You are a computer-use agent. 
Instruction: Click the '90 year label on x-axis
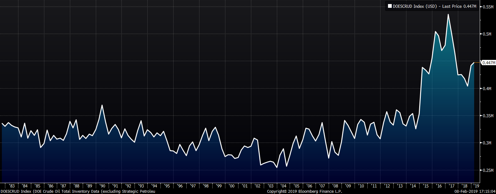point(102,186)
